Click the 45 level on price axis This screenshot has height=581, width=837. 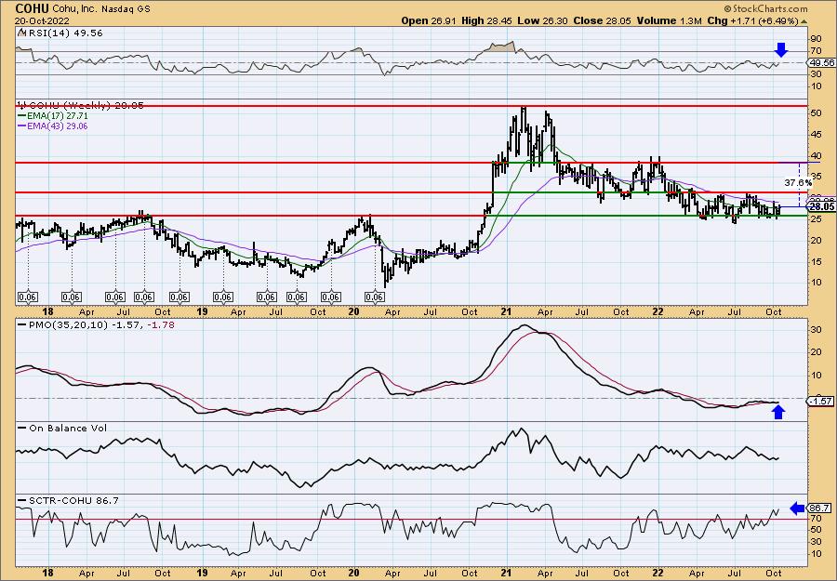tap(817, 135)
